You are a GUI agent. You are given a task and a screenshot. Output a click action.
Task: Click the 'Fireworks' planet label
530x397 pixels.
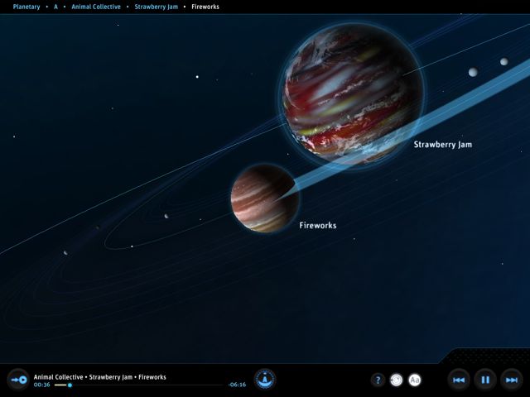coord(318,225)
